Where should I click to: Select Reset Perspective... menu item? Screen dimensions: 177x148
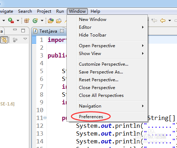pyautogui.click(x=107, y=80)
